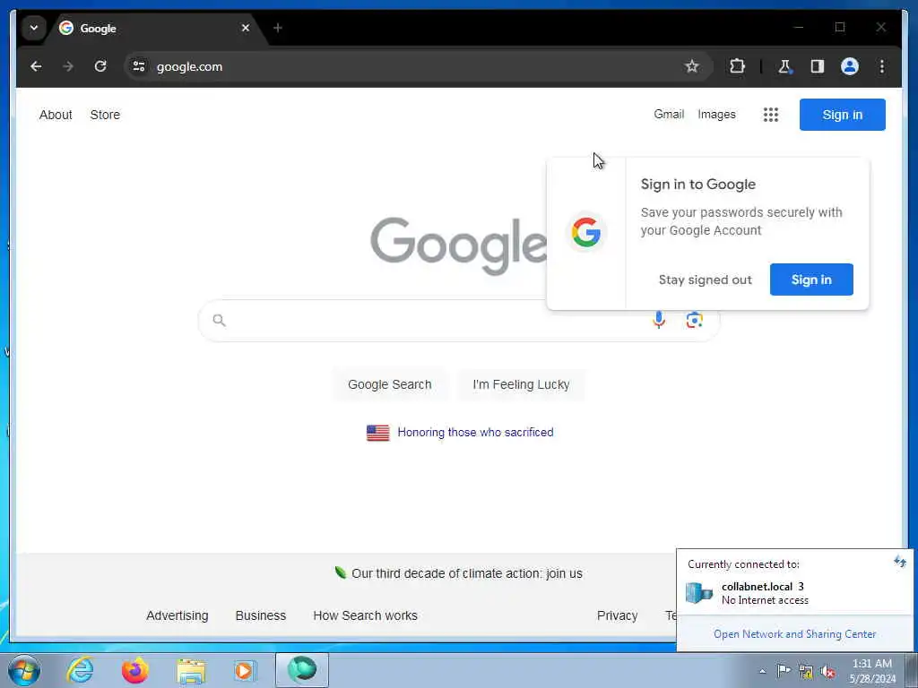Click the network tray icon
The image size is (918, 688).
[x=806, y=672]
